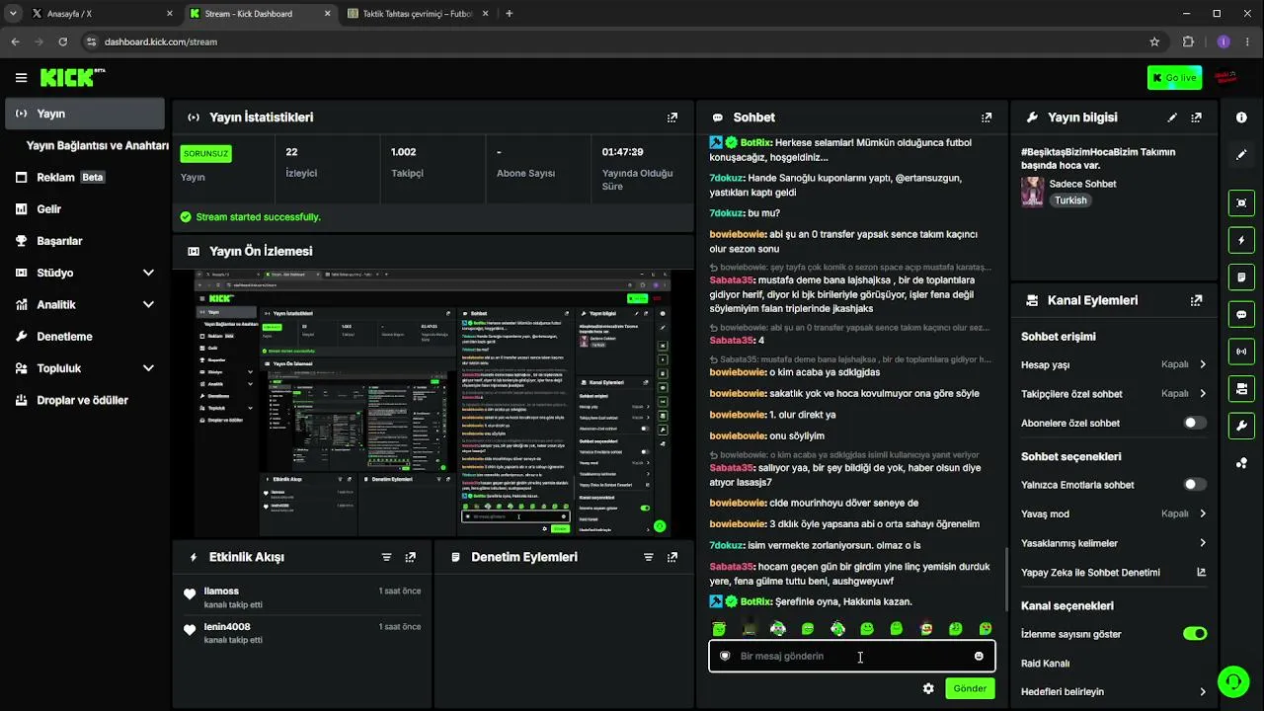Screen dimensions: 1264x711
Task: Send message with Gönder button
Action: pyautogui.click(x=970, y=688)
